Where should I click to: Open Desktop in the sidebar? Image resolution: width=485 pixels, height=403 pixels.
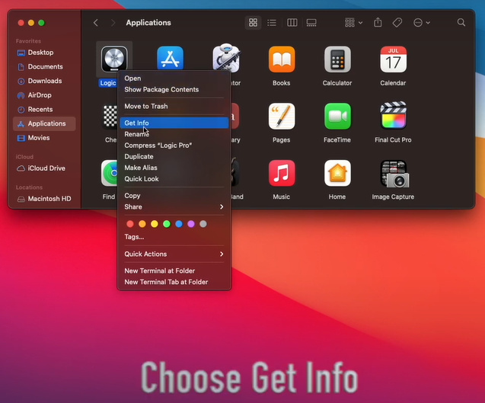point(44,53)
